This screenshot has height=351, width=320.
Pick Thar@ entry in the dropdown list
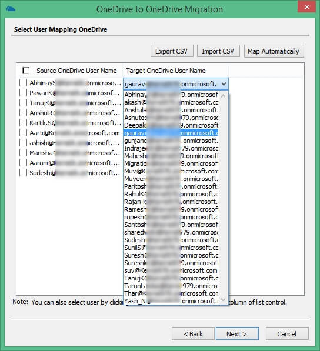click(x=171, y=293)
